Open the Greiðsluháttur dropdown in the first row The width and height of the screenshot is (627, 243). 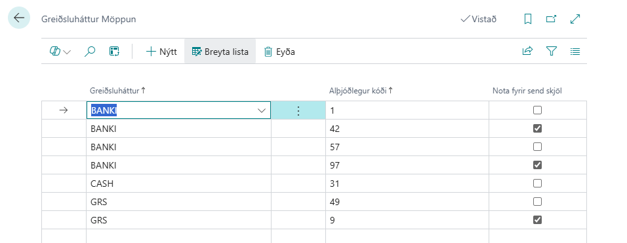coord(262,110)
